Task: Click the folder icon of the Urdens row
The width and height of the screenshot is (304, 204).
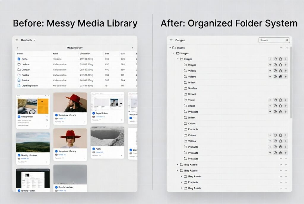Action: click(19, 64)
